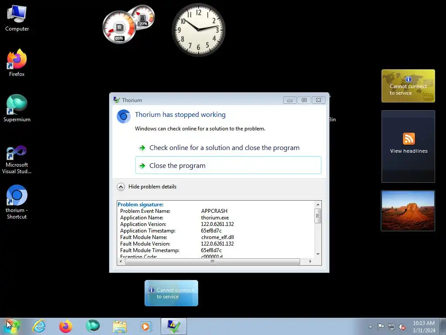The height and width of the screenshot is (335, 446).
Task: Select the Supermium desktop shortcut
Action: point(17,108)
